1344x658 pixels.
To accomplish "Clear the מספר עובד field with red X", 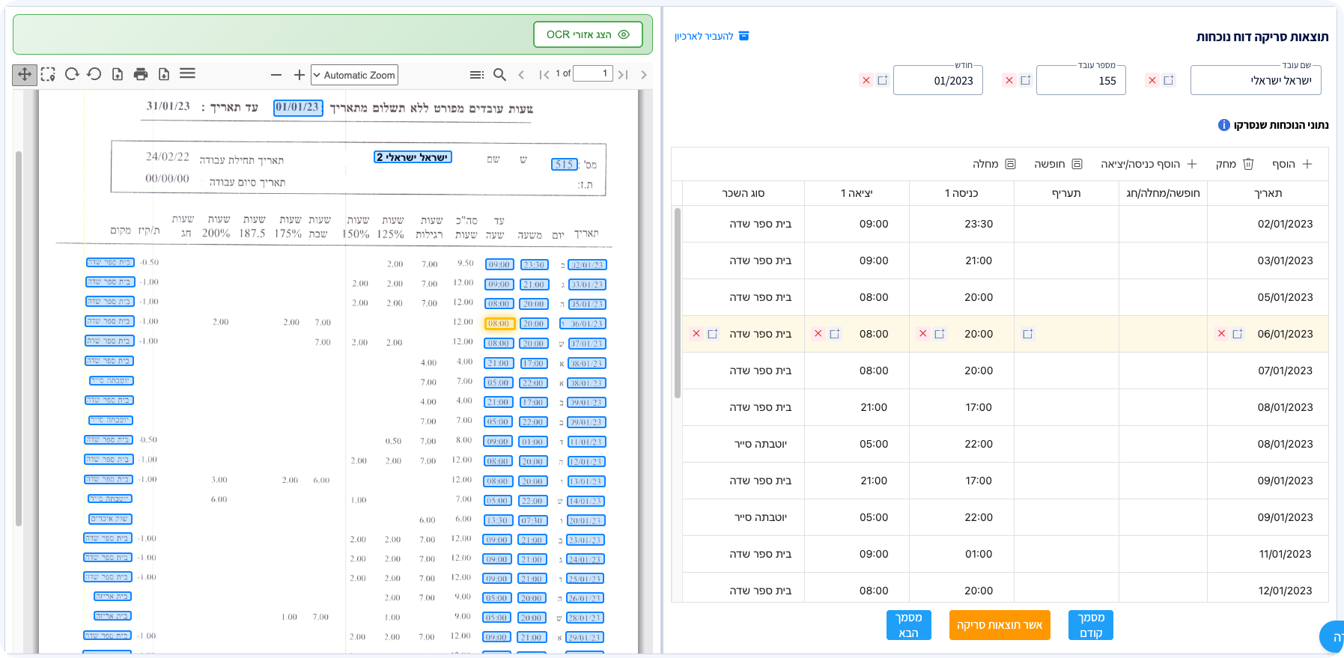I will pyautogui.click(x=1009, y=80).
